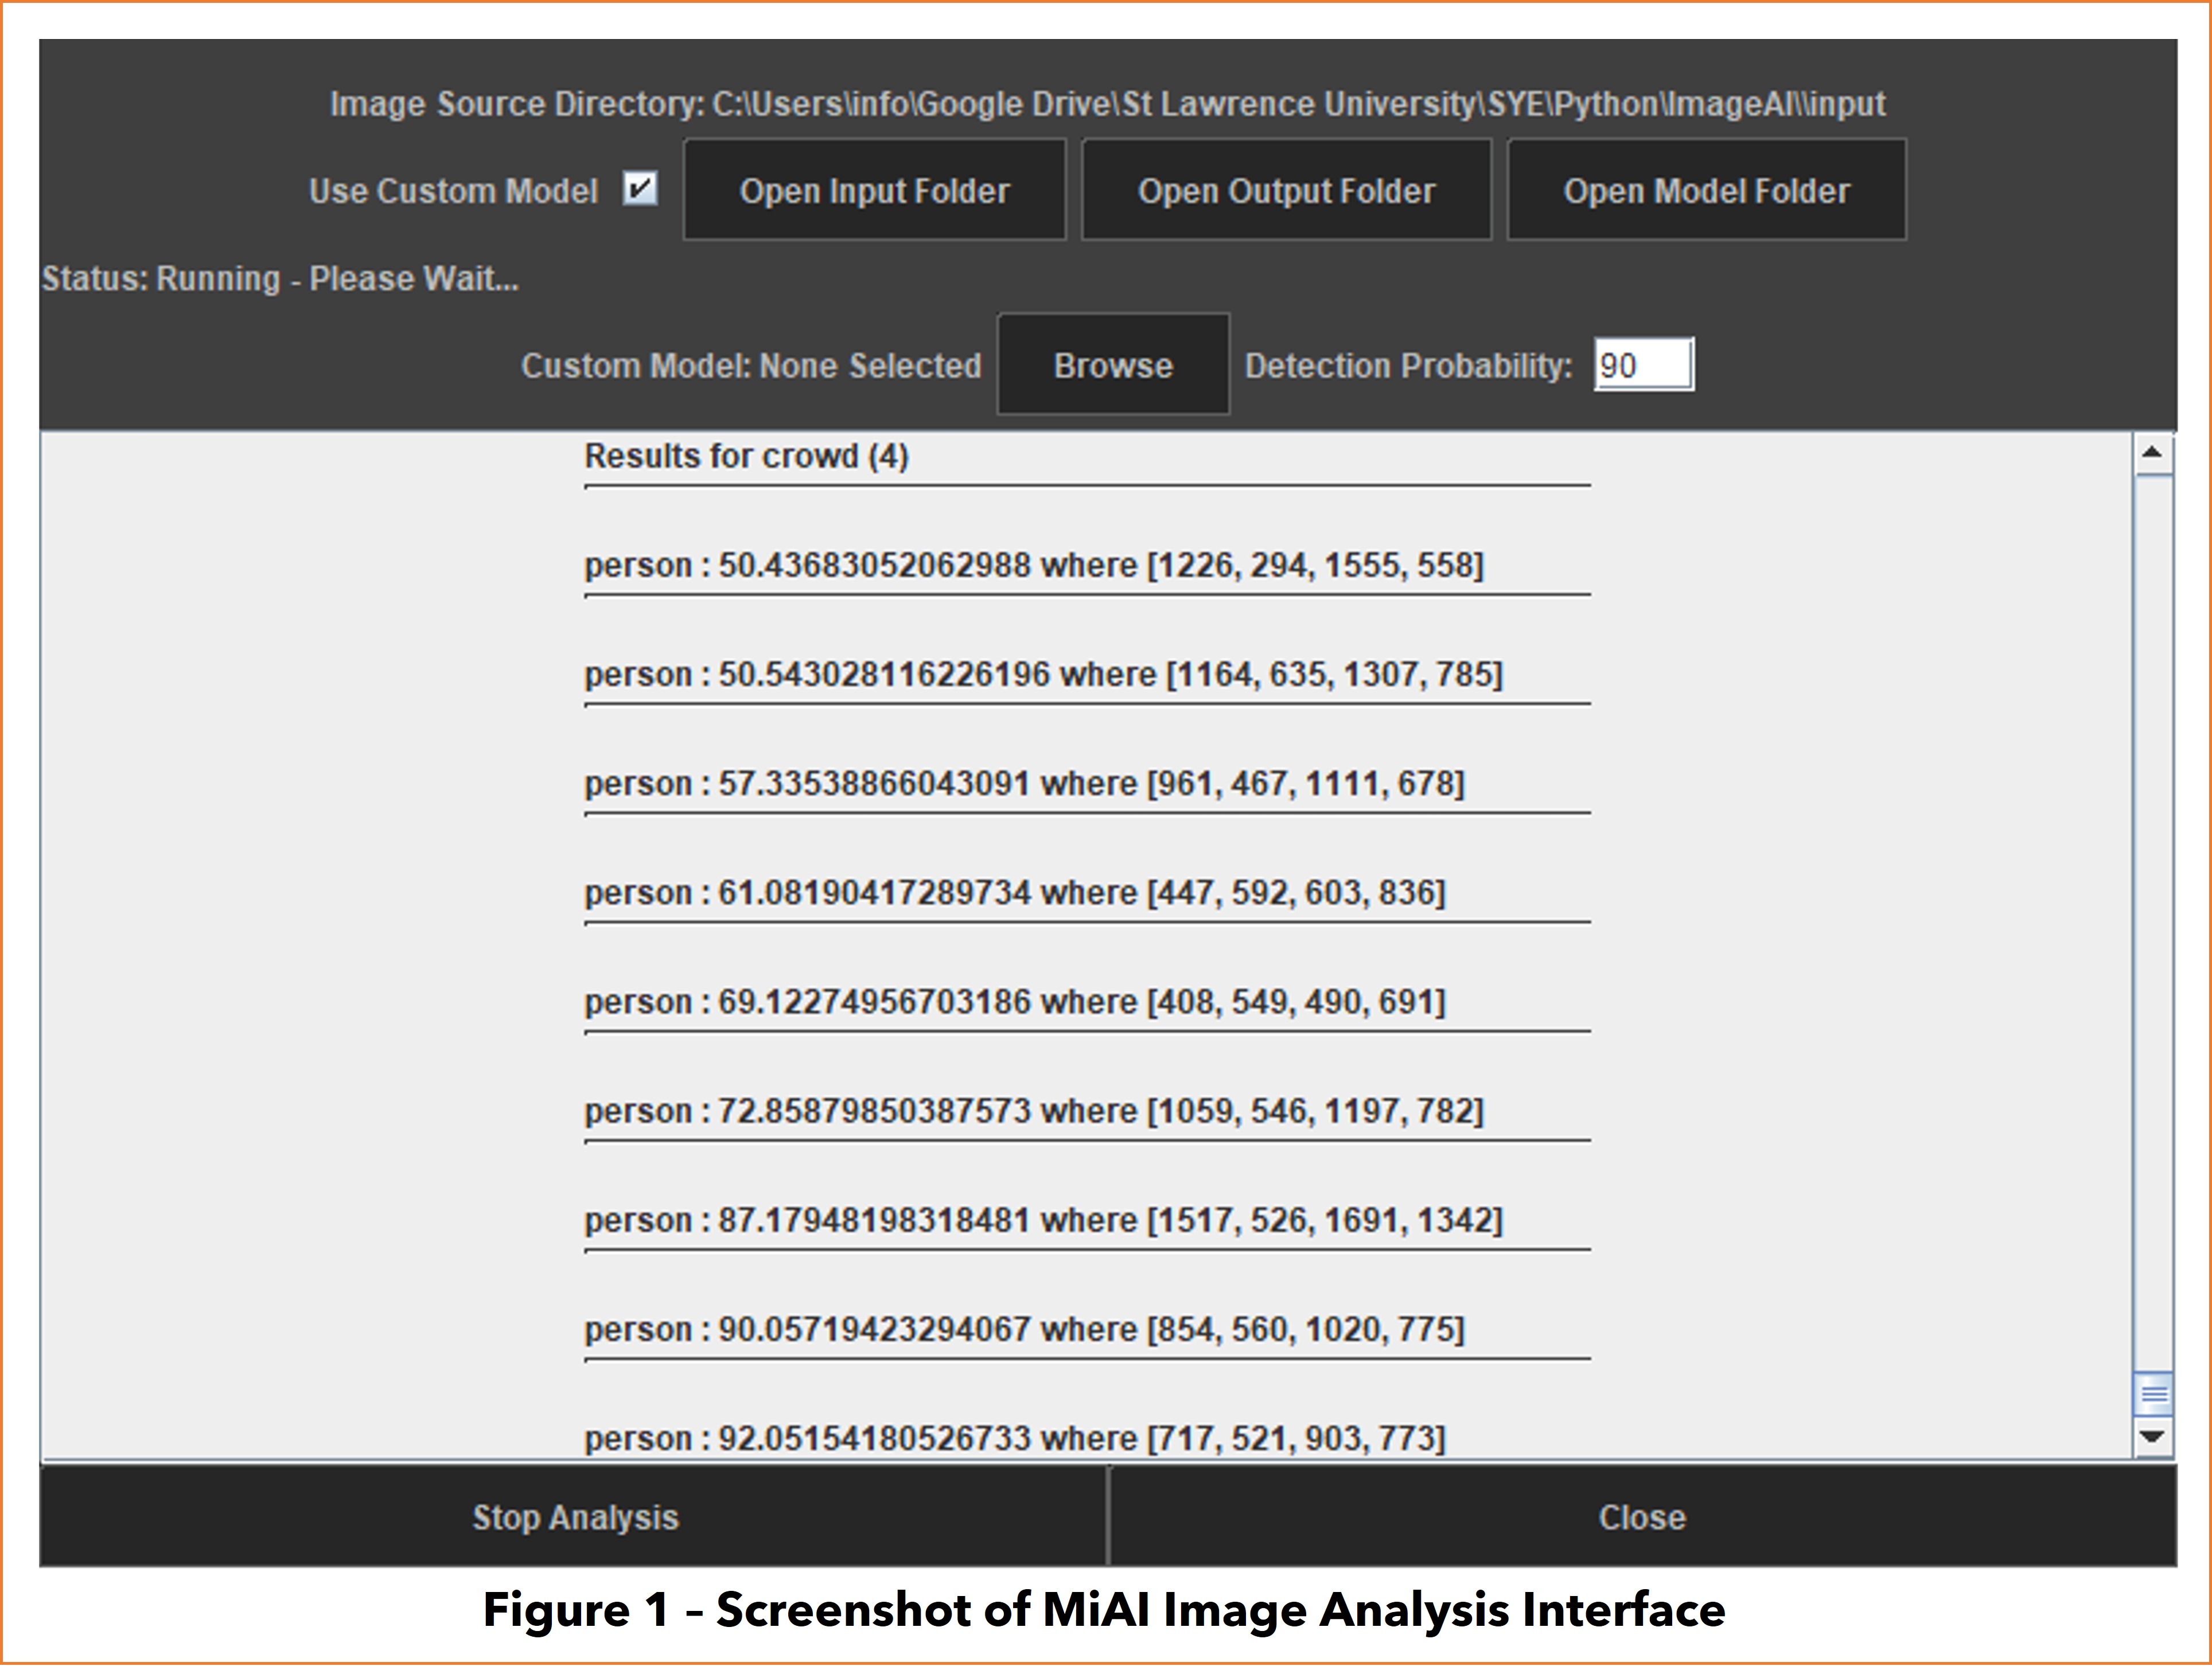Select the person detection at 50.43 percent
This screenshot has width=2212, height=1666.
(x=1034, y=565)
